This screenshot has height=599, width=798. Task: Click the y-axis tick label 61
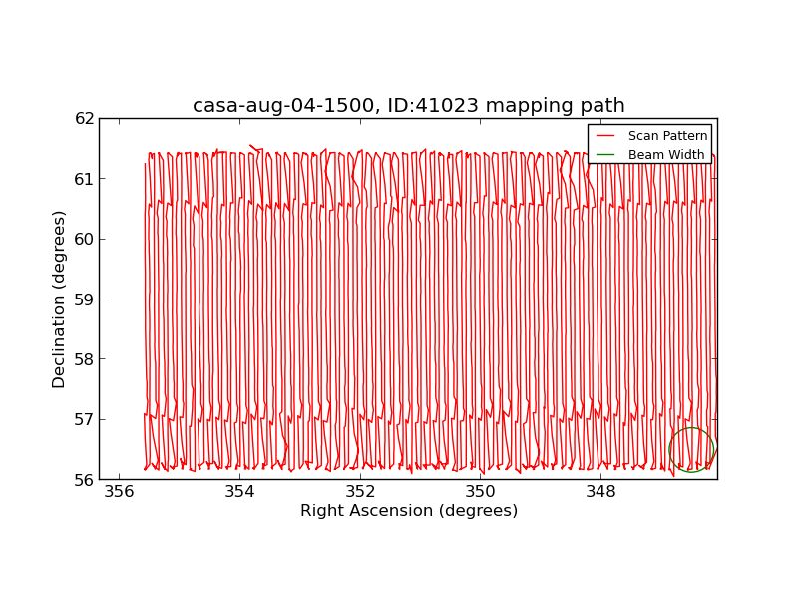pos(85,179)
